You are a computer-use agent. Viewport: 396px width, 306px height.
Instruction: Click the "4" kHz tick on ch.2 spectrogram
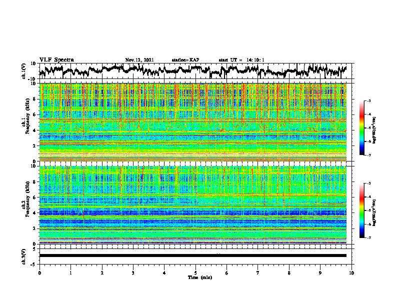tap(35, 213)
